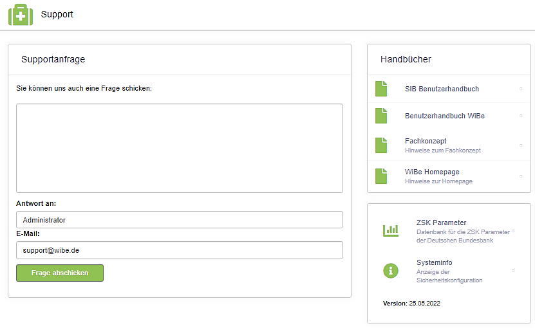
Task: Click the green first-aid kit Support icon
Action: (21, 15)
